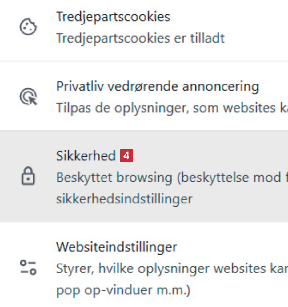The image size is (288, 307).
Task: Click the word "annoncering" in the privacy title
Action: (x=220, y=87)
